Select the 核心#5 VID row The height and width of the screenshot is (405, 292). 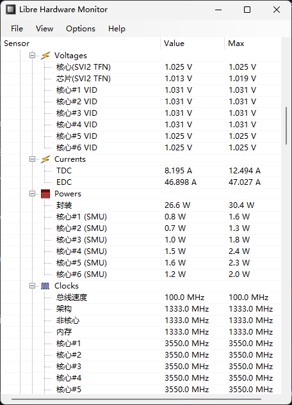[x=141, y=136]
